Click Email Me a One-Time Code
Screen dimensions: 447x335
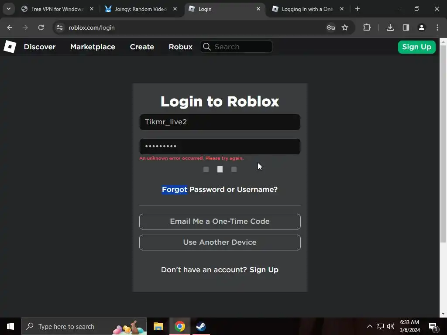[x=220, y=221]
